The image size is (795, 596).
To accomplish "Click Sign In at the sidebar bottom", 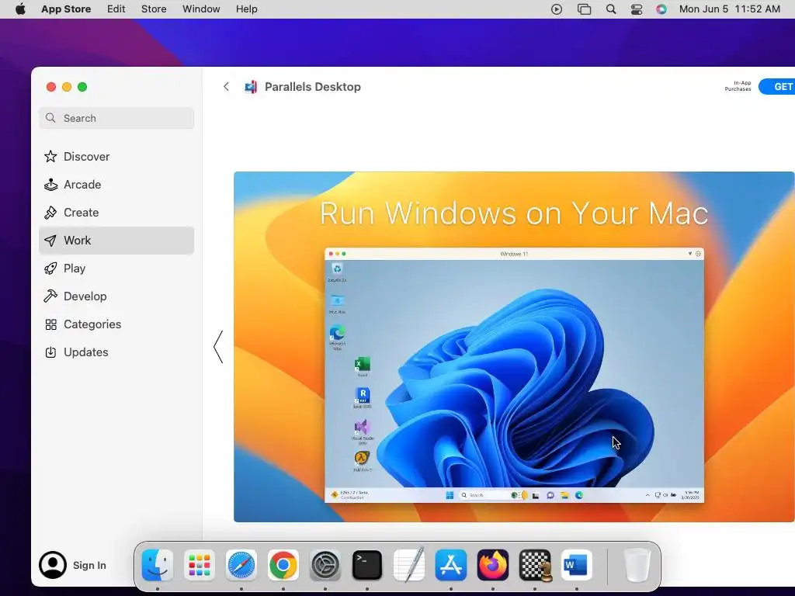I will (x=89, y=565).
